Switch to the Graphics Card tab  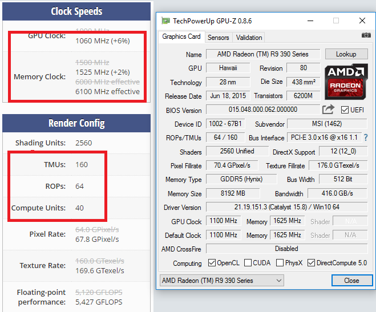[181, 37]
